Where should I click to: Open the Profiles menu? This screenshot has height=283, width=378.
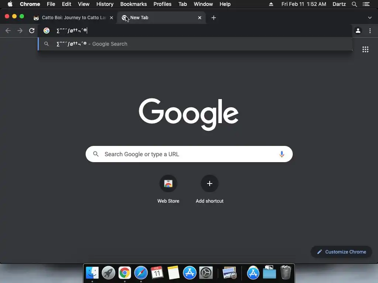click(162, 4)
